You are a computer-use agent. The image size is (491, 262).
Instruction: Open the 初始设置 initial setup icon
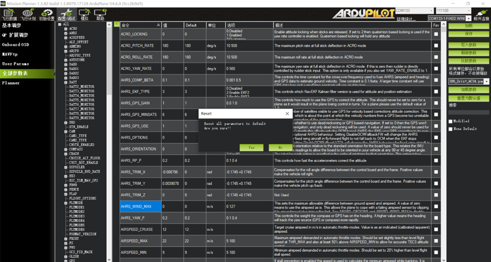pos(46,14)
